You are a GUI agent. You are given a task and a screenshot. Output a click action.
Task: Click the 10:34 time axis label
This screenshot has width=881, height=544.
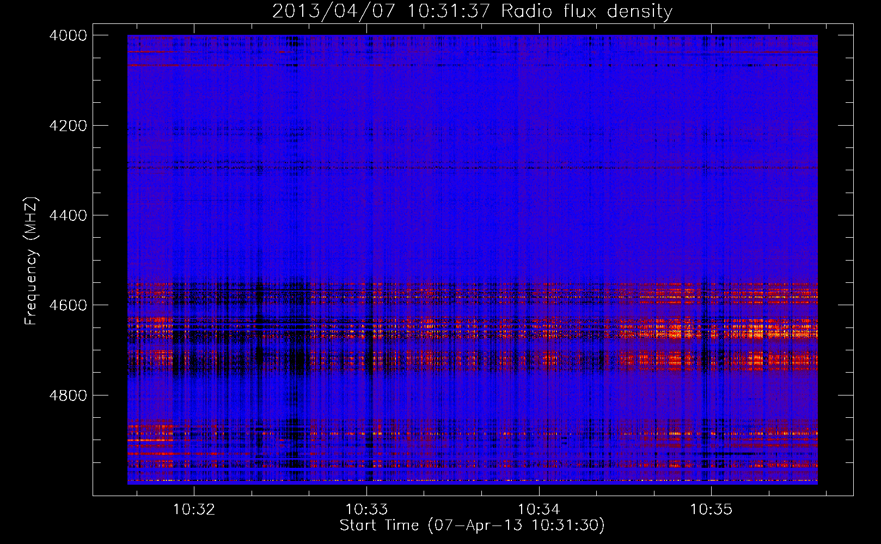pyautogui.click(x=539, y=509)
